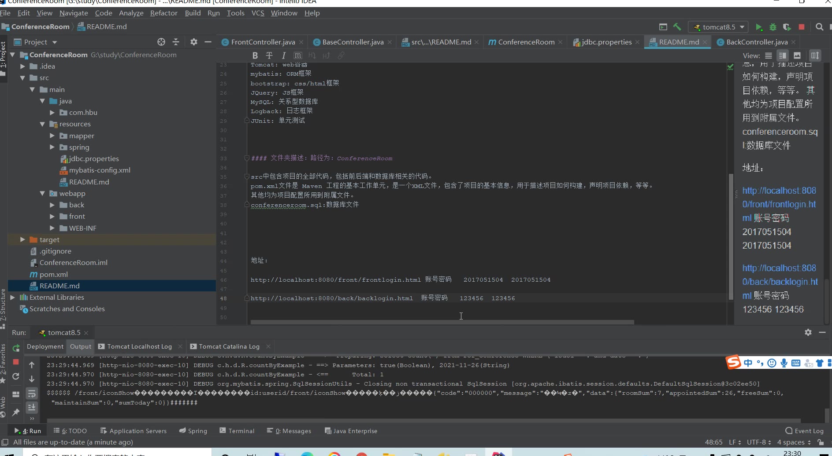This screenshot has height=456, width=832.
Task: Click the editor vertical scrollbar
Action: (x=731, y=236)
